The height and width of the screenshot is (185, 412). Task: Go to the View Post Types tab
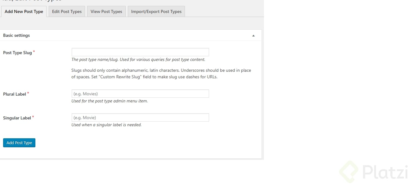106,11
